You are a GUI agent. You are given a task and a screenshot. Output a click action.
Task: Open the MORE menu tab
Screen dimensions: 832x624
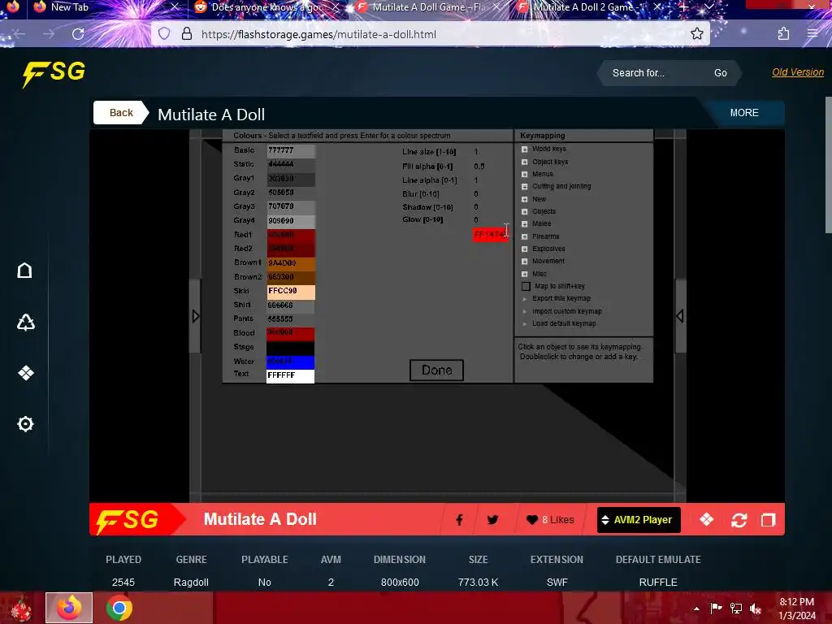tap(744, 112)
